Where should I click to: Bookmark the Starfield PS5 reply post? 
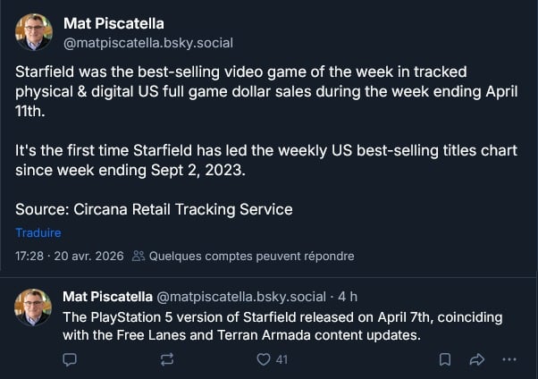click(444, 359)
